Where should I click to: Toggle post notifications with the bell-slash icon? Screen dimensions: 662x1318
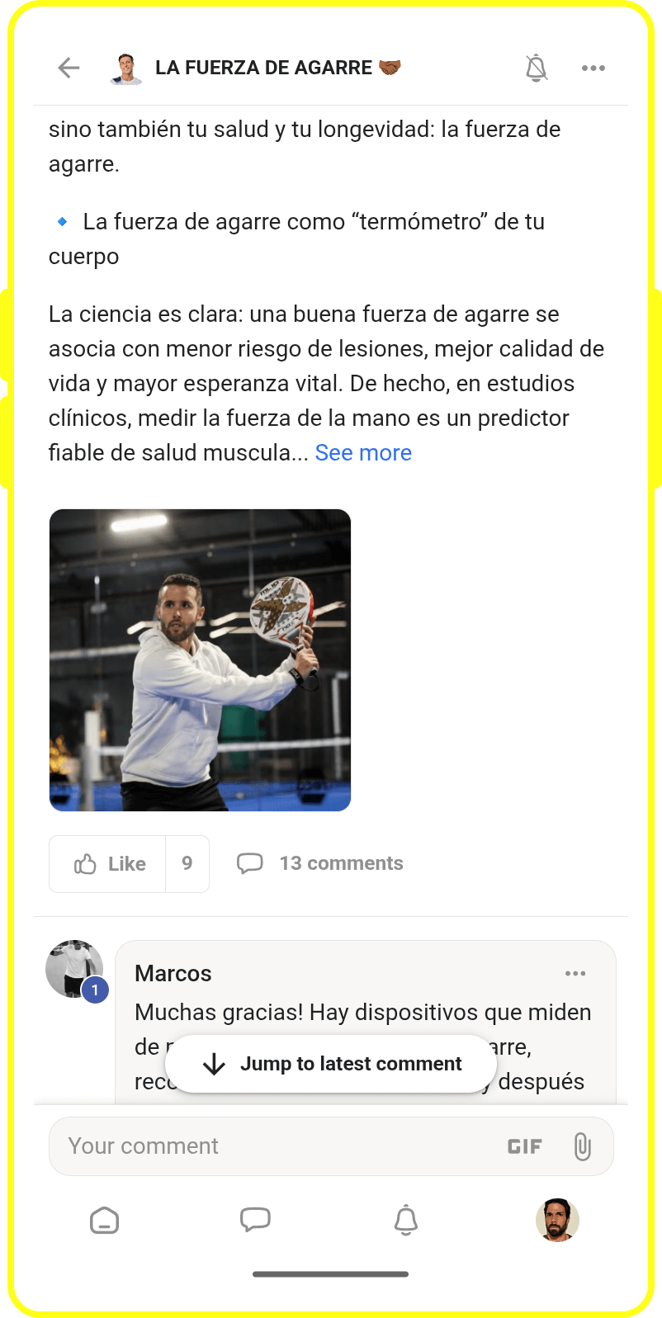pos(537,68)
